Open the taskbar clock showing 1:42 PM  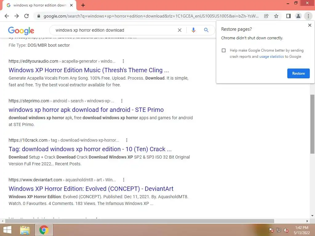301,230
